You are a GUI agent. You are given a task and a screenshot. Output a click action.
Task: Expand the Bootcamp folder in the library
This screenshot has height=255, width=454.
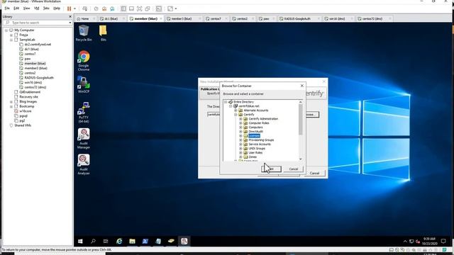[11, 106]
